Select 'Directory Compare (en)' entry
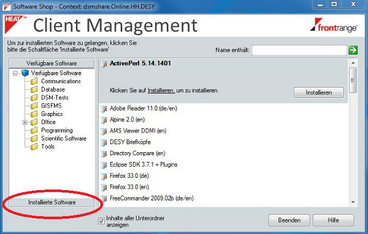Screen dimensions: 368x234 coord(137,153)
